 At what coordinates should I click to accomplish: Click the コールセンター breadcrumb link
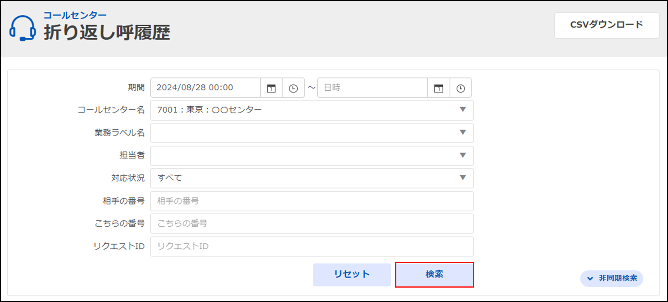point(75,15)
